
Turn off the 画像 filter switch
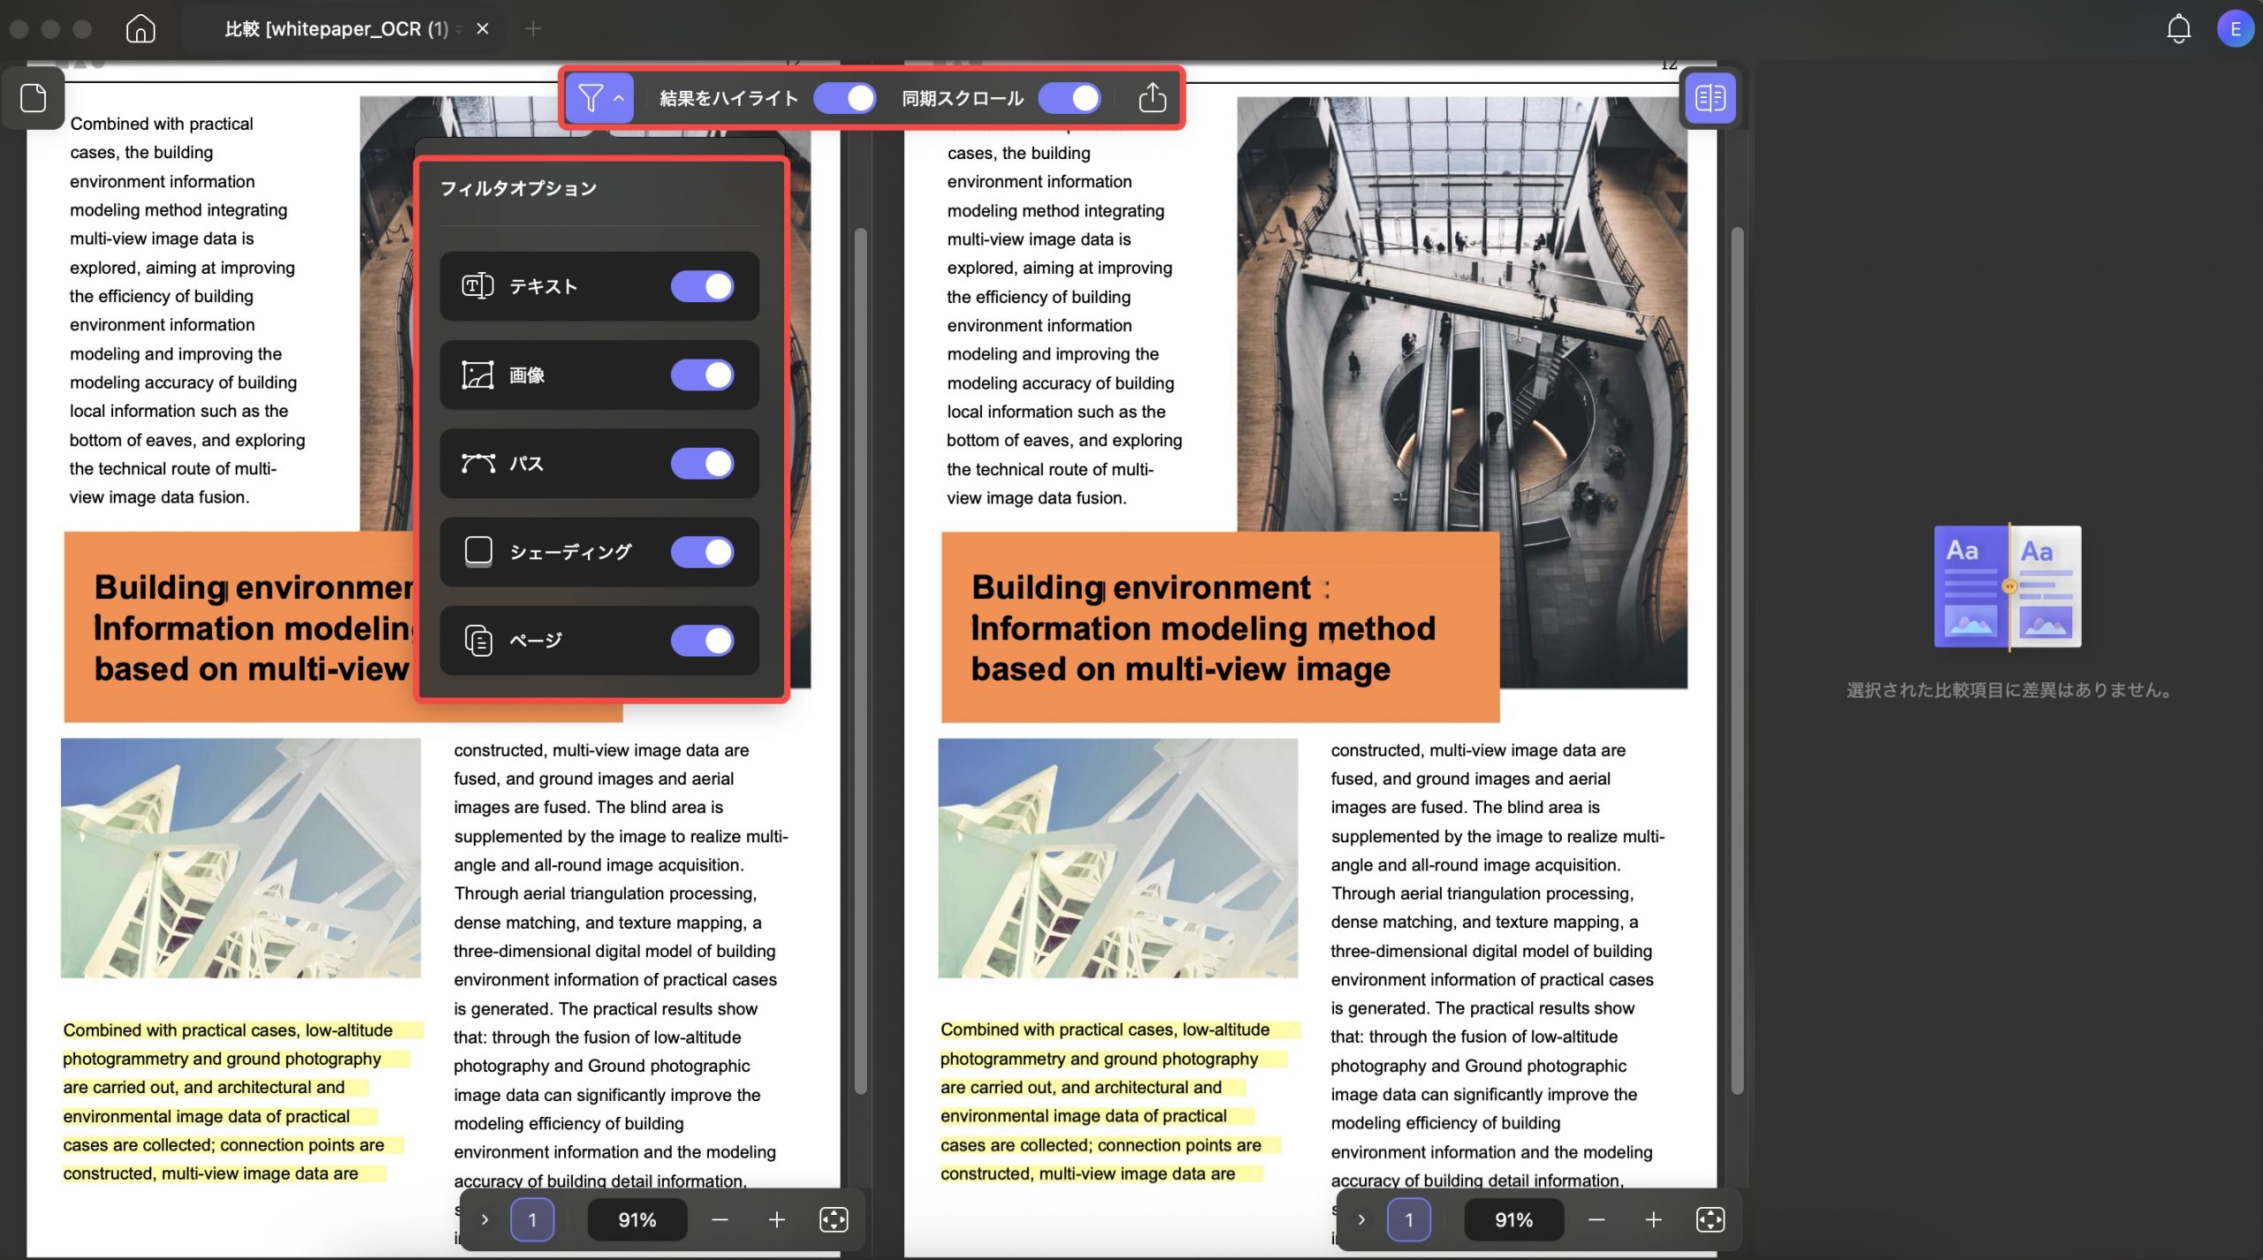[x=703, y=375]
